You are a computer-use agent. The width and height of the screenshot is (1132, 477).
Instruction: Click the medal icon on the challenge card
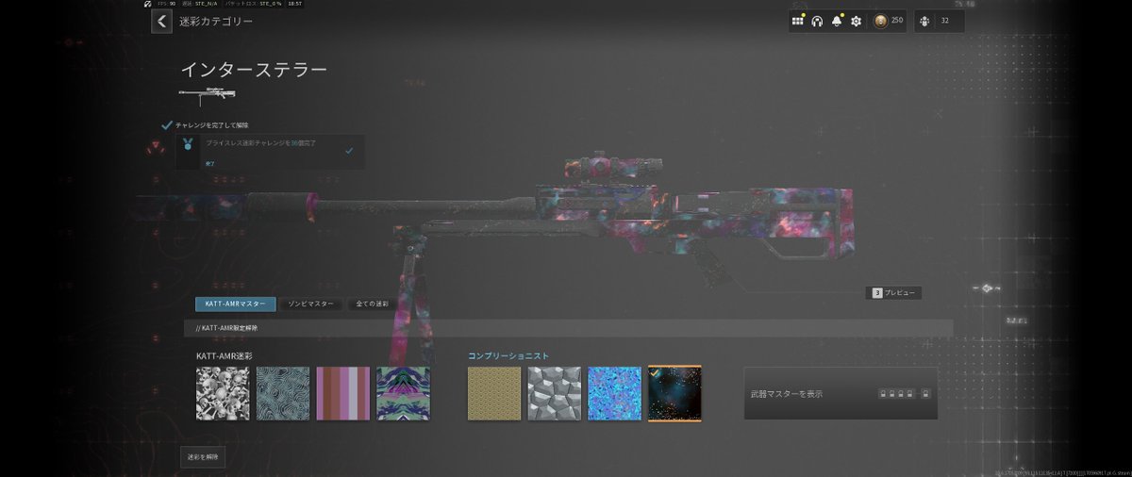[188, 144]
